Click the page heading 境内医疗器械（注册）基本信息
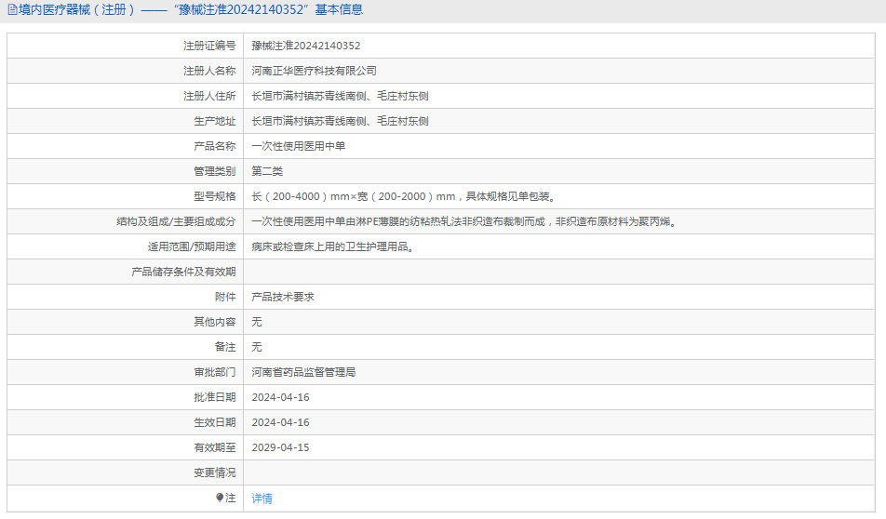Screen dimensions: 886x519 [x=191, y=9]
